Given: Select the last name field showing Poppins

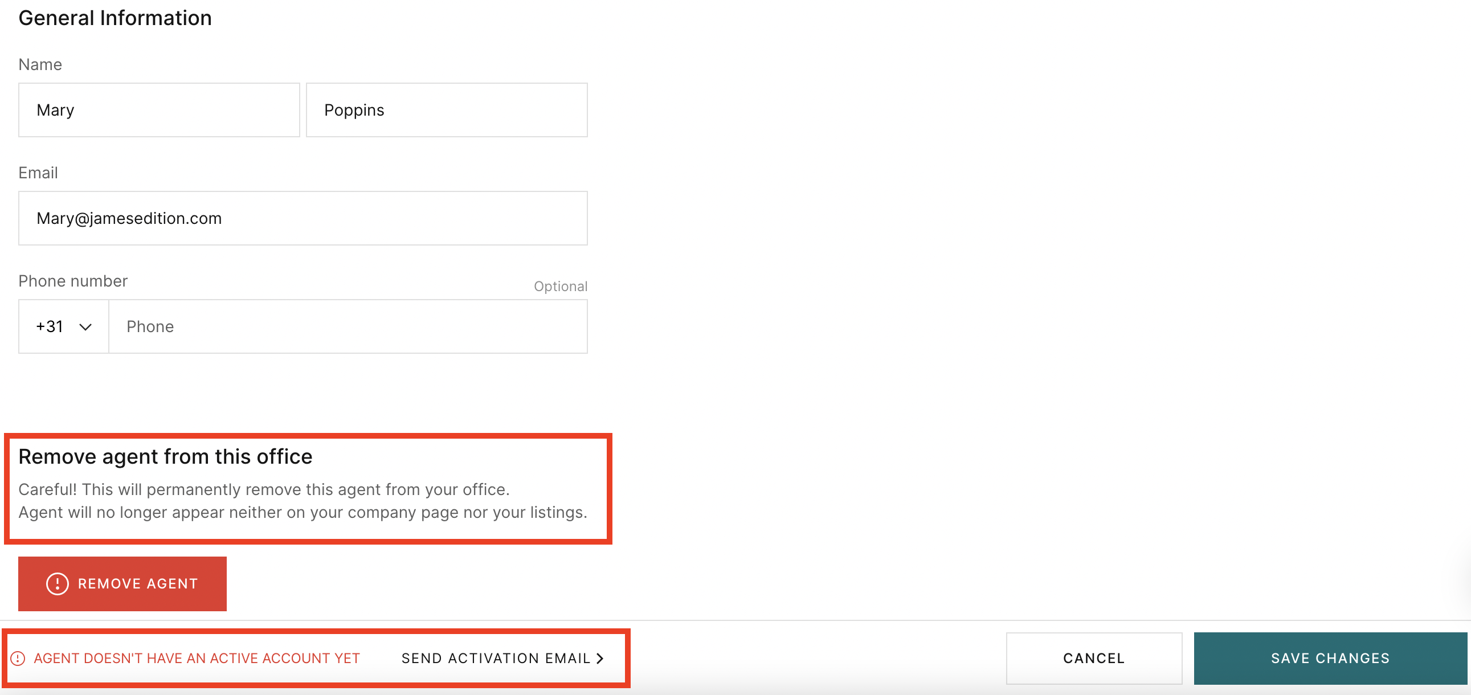Looking at the screenshot, I should coord(446,109).
